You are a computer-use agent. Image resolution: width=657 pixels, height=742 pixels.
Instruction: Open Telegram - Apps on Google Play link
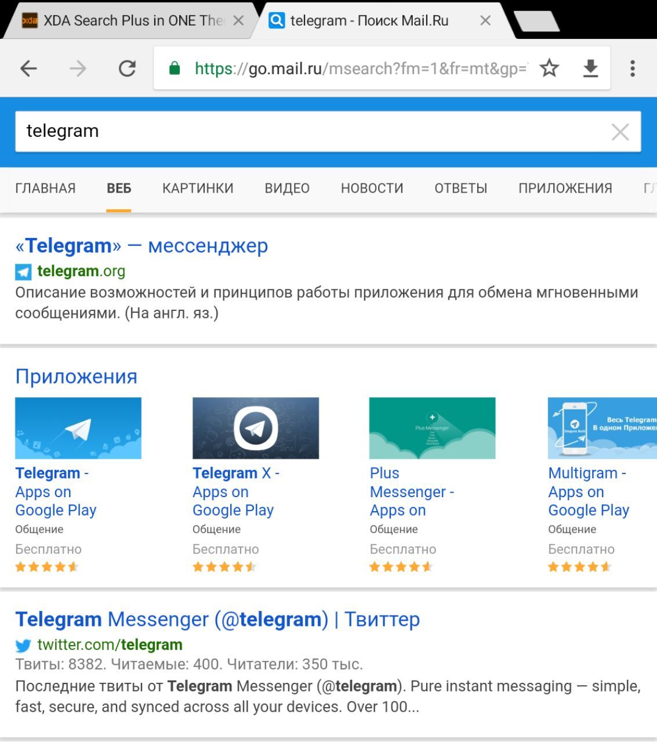[56, 492]
